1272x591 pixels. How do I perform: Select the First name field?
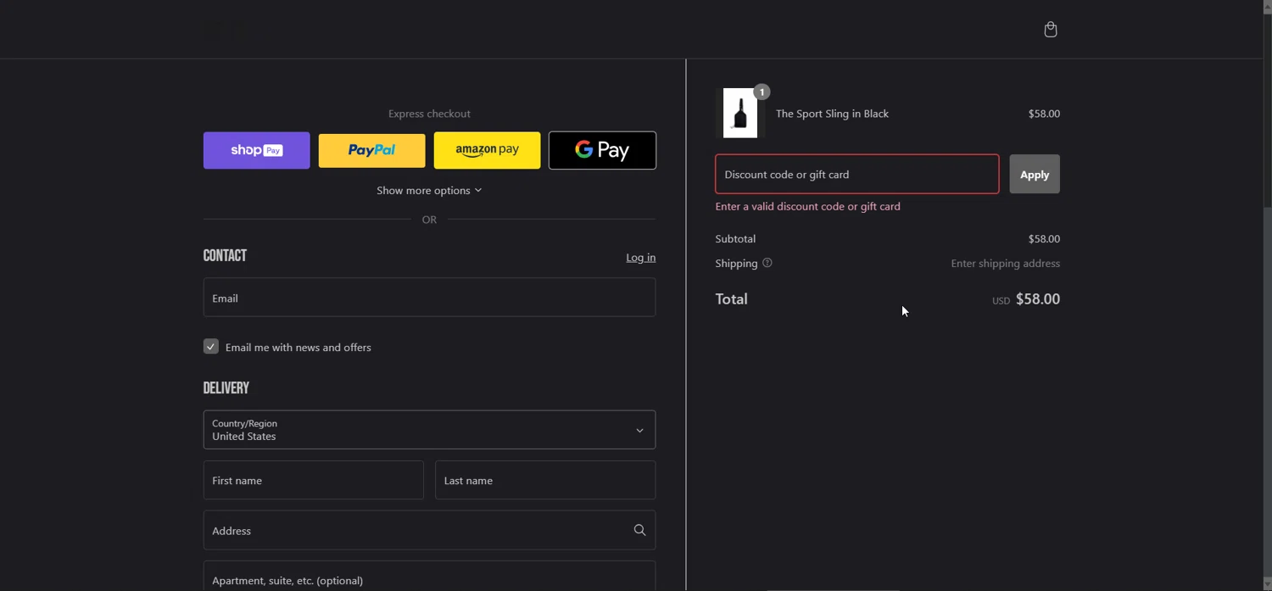coord(314,480)
